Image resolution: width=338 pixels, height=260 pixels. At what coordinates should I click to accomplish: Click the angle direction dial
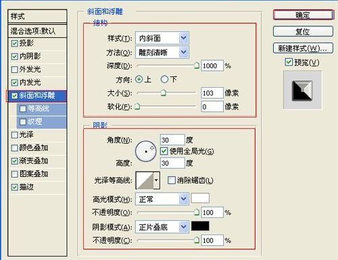coord(146,151)
